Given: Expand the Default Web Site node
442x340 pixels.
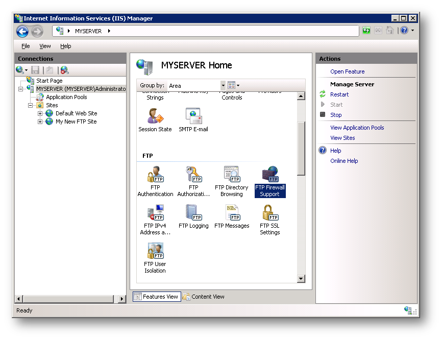Looking at the screenshot, I should pyautogui.click(x=40, y=113).
